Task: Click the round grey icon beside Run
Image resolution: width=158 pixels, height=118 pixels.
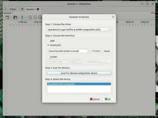Action: [x=22, y=9]
